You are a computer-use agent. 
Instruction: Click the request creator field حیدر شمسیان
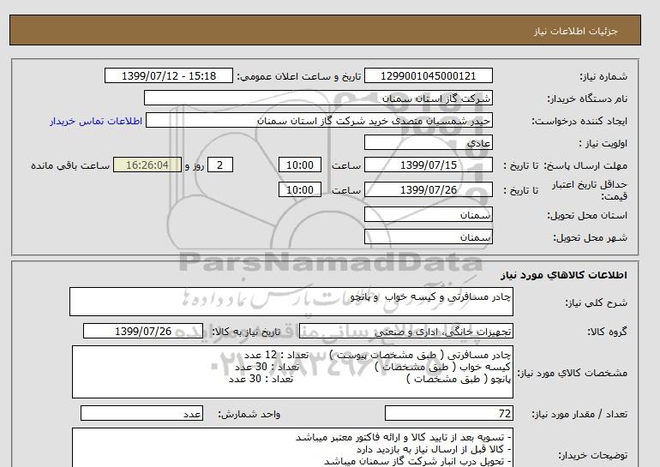tap(319, 120)
